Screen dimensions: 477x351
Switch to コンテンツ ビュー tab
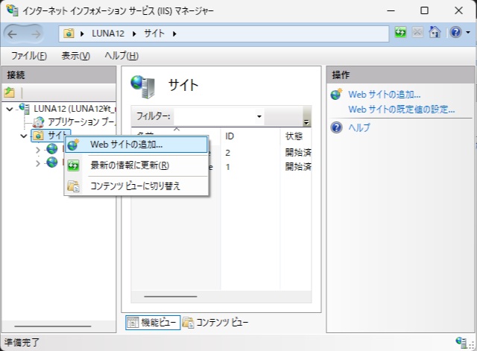(215, 323)
